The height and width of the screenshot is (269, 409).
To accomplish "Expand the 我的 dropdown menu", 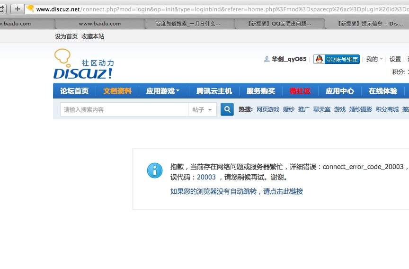I will 374,59.
